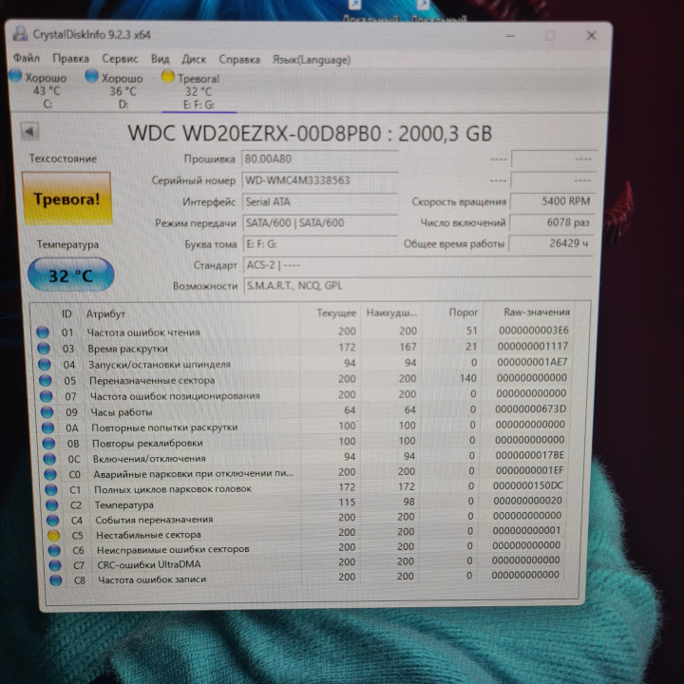Screen dimensions: 684x684
Task: Click the serial number field WD-WMC4M3338563
Action: (320, 180)
